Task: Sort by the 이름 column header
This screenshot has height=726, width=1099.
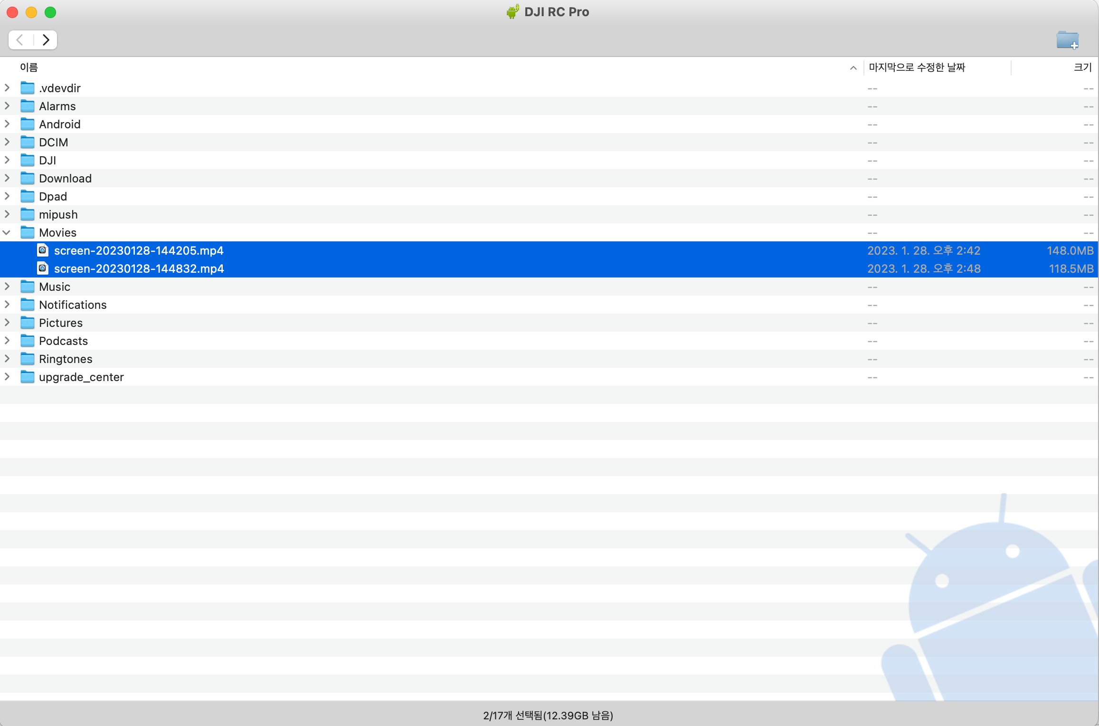Action: pos(29,67)
